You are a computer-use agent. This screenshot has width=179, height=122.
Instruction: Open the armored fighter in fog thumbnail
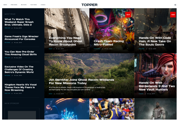(x=155, y=109)
